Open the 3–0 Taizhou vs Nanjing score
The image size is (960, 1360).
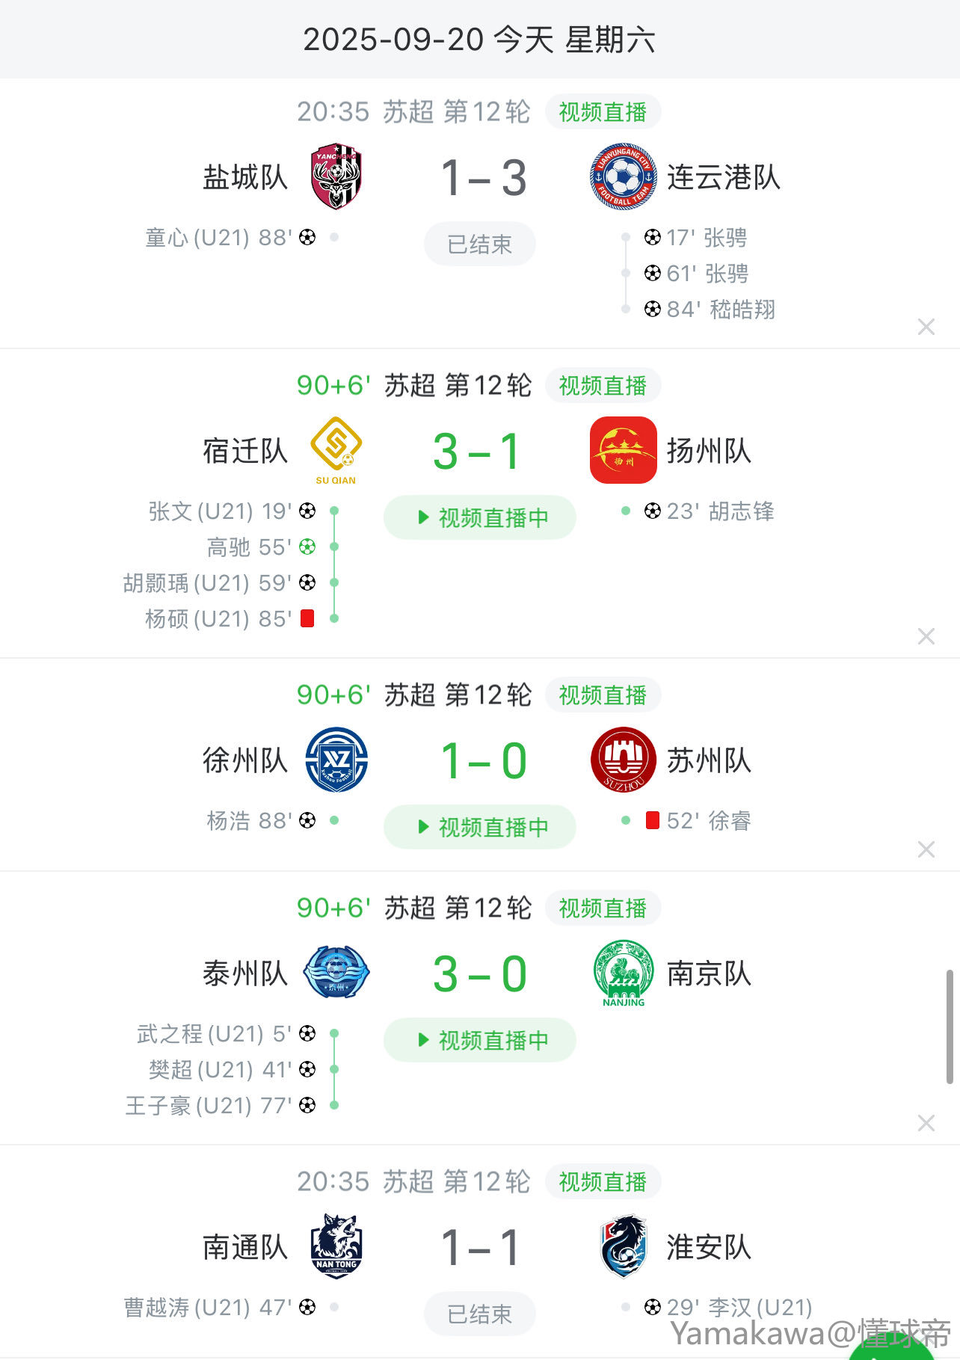479,974
